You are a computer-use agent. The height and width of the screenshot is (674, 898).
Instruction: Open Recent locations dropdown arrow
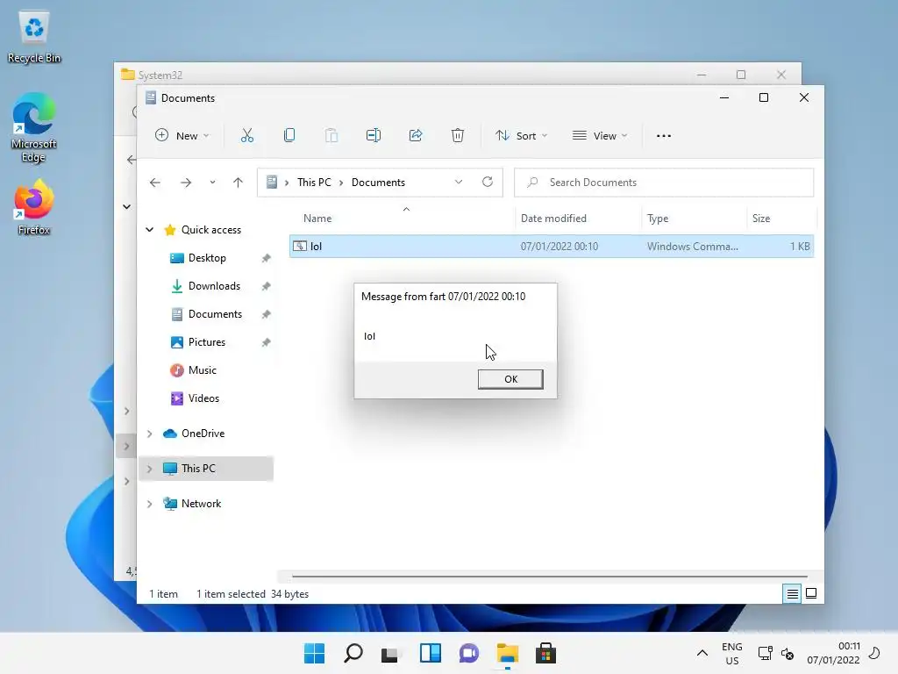click(212, 183)
